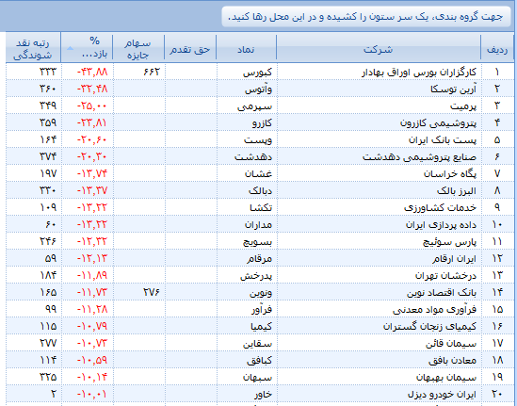517x406 pixels.
Task: Click symbol کازرو
Action: [262, 123]
